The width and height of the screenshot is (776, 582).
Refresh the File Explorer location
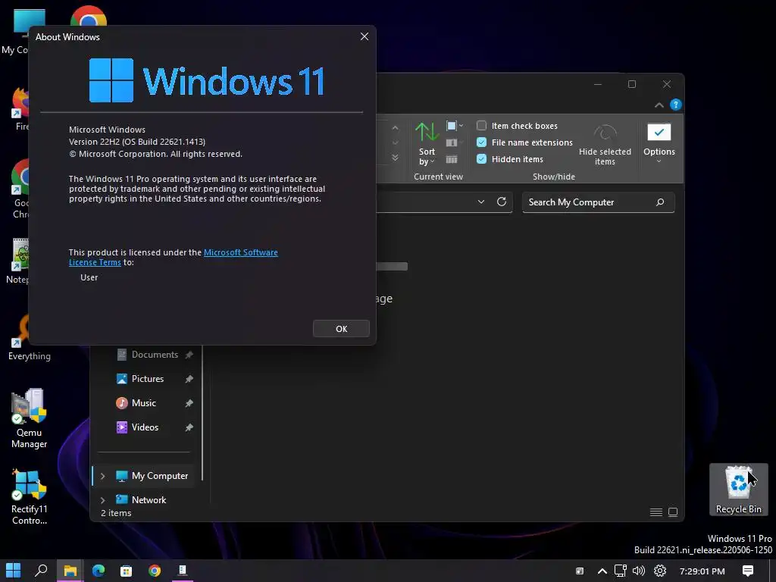click(502, 202)
